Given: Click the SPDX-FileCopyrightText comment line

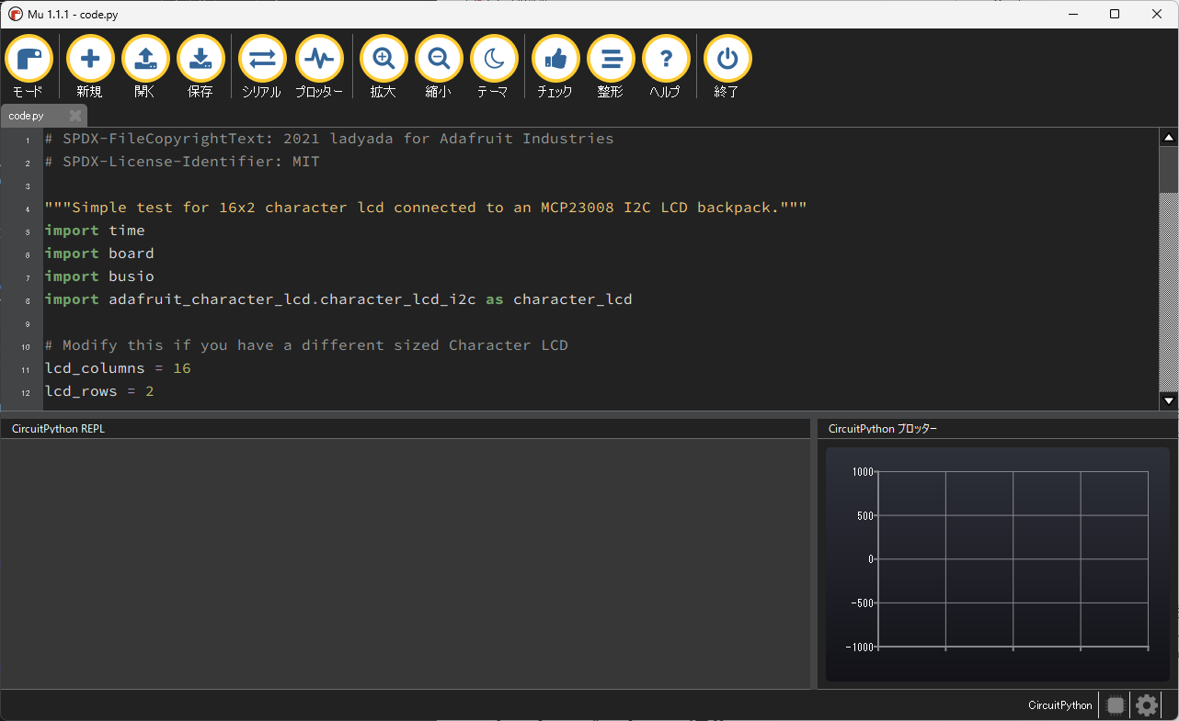Looking at the screenshot, I should point(329,139).
